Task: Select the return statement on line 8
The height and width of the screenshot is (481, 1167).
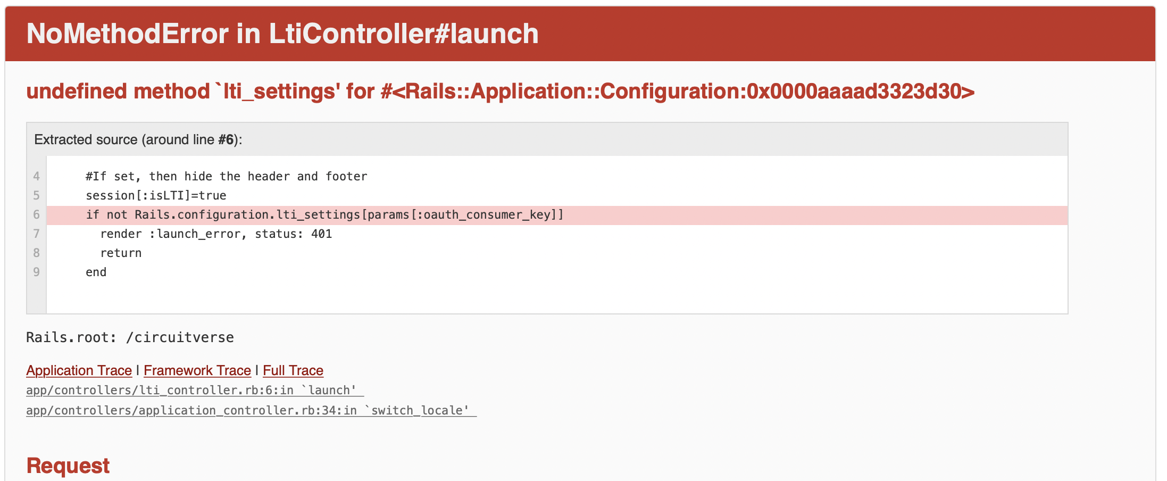Action: pos(121,253)
